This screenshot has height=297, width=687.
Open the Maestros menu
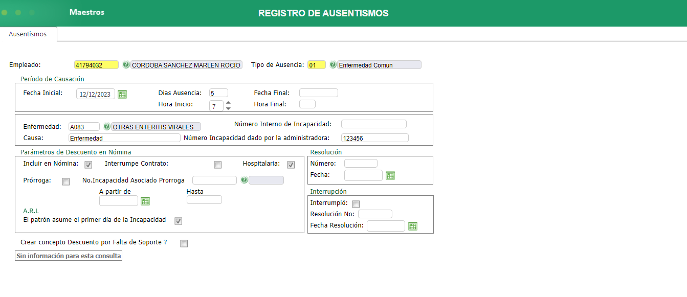86,12
